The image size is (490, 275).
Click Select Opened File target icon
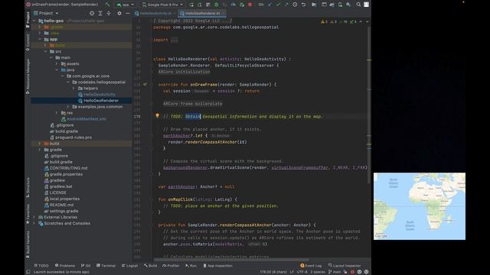point(92,14)
